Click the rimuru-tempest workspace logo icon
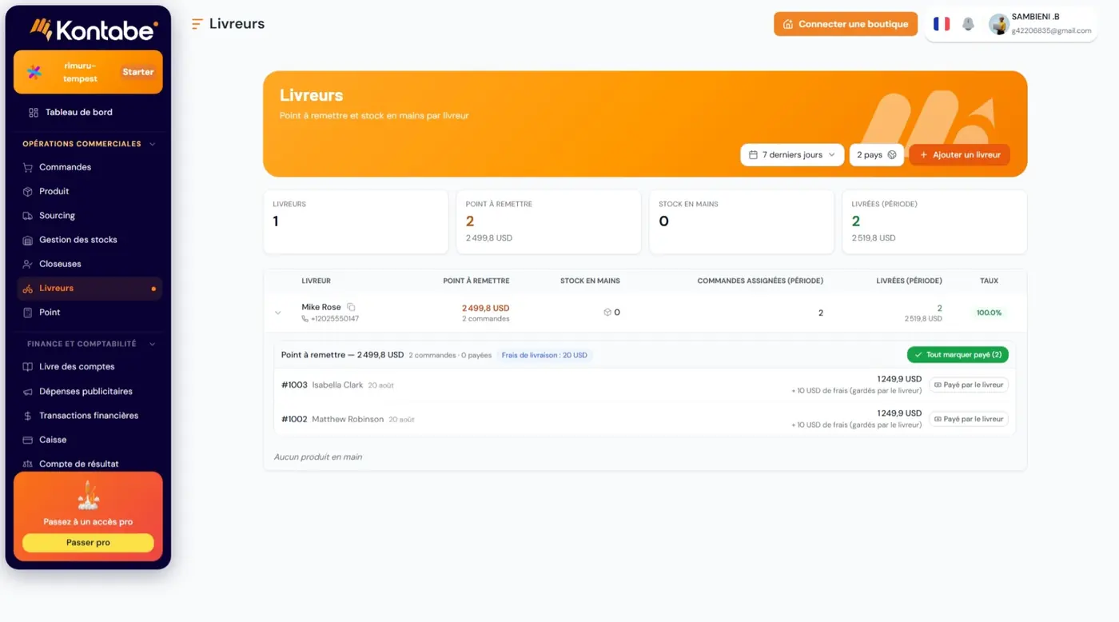 coord(34,72)
